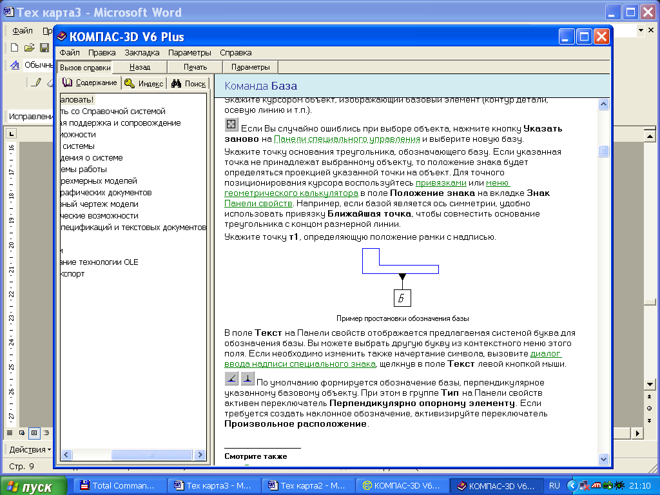
Task: Click the Word toolbar options dropdown arrow
Action: tap(641, 30)
